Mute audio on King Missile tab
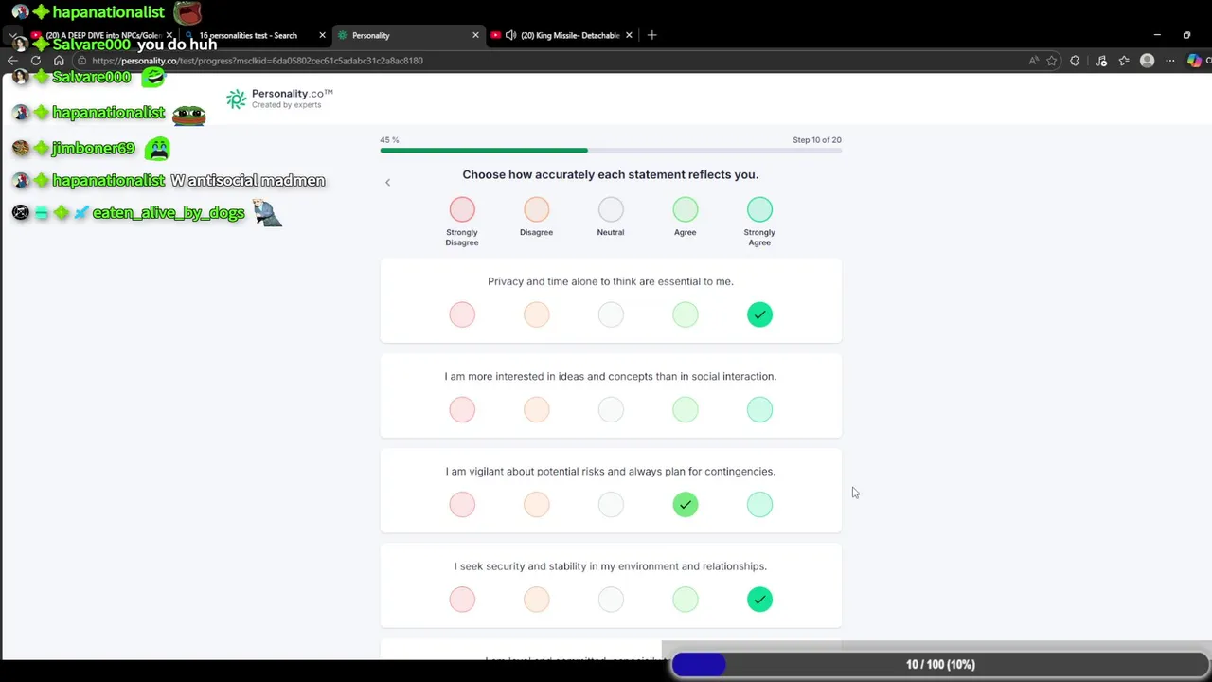Screen dimensions: 1212x682 tap(510, 35)
